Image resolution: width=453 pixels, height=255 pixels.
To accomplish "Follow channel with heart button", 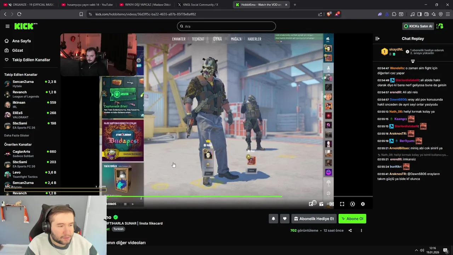I will 285,219.
